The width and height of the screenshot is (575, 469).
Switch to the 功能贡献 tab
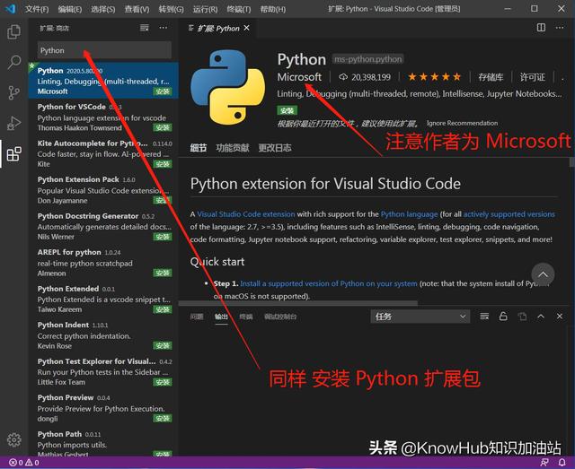point(233,148)
